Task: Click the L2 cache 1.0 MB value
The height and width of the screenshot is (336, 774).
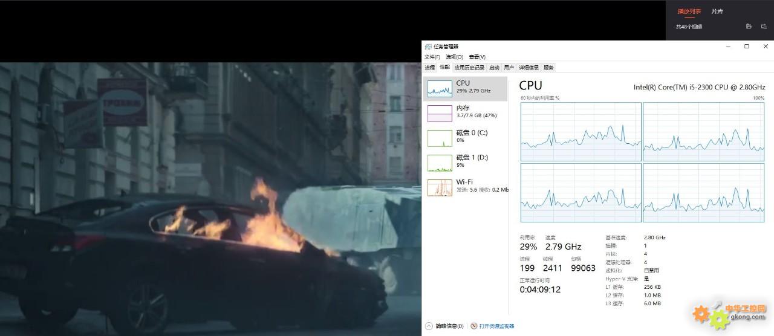Action: coord(652,296)
